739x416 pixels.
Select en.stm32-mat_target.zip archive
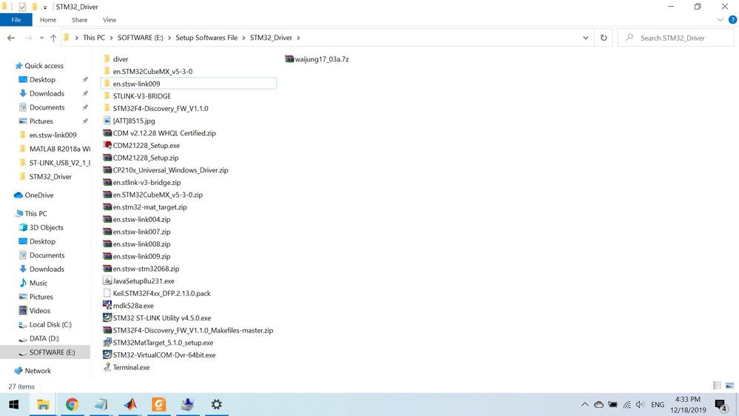(145, 207)
